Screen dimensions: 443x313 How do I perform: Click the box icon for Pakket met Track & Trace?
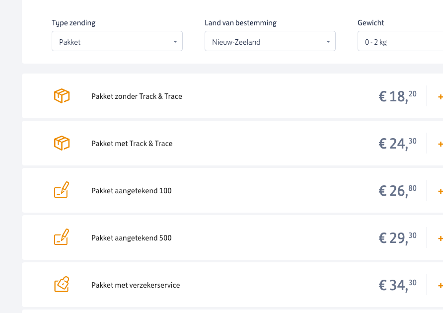62,143
